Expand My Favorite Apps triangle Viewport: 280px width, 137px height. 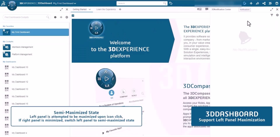point(103,133)
